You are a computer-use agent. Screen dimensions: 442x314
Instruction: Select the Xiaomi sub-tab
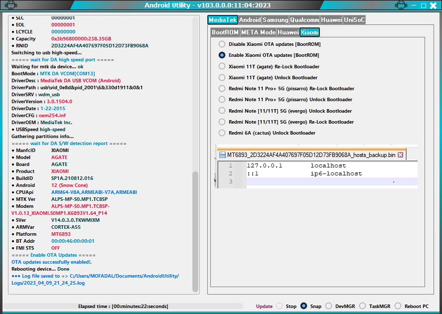309,32
